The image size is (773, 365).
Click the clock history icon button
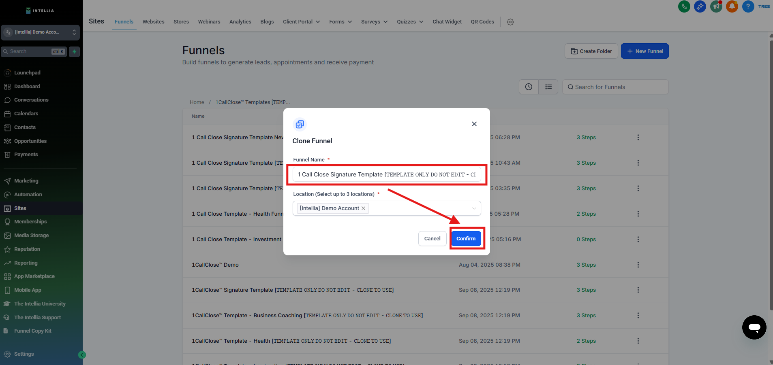point(529,87)
